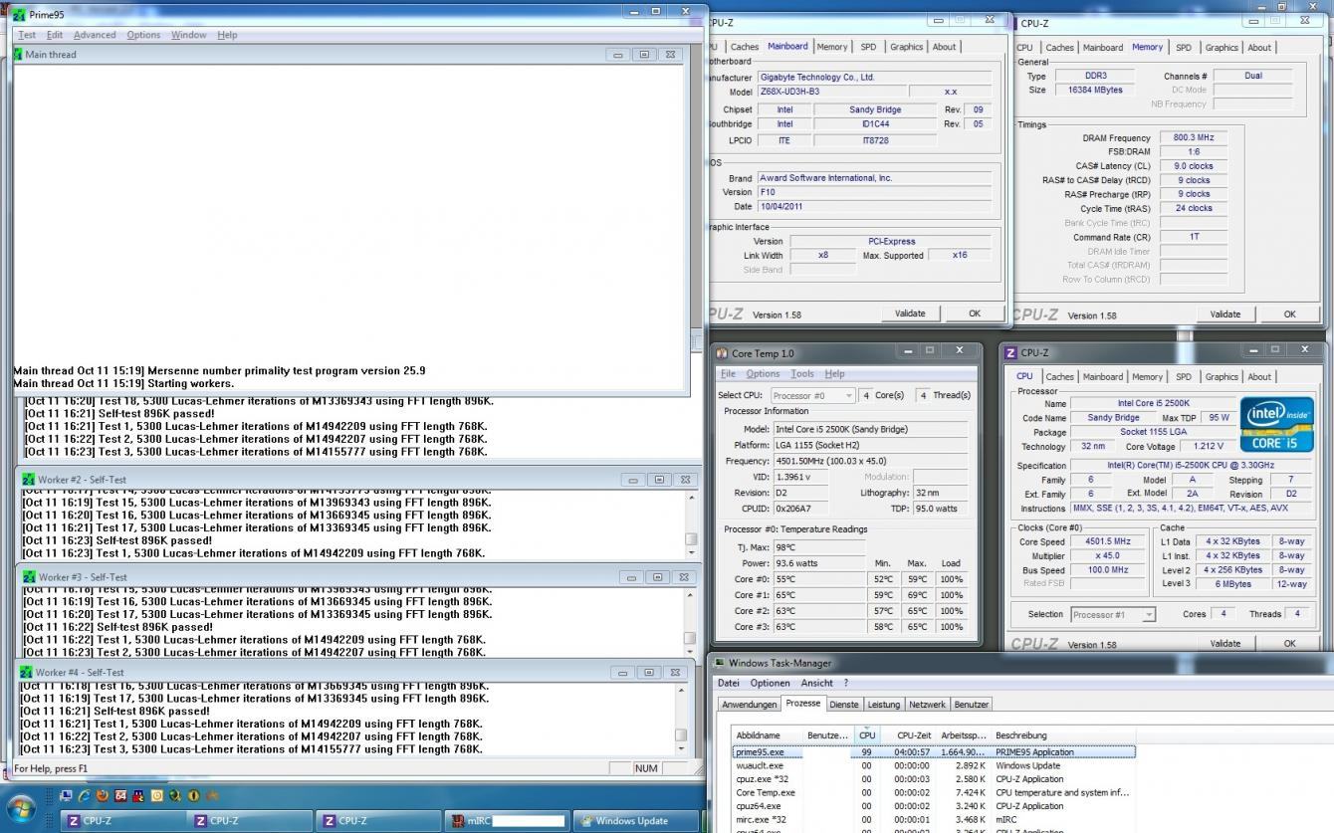The image size is (1334, 833).
Task: Open Caches tab in CPU-Z CPU-tab window
Action: tap(1059, 377)
